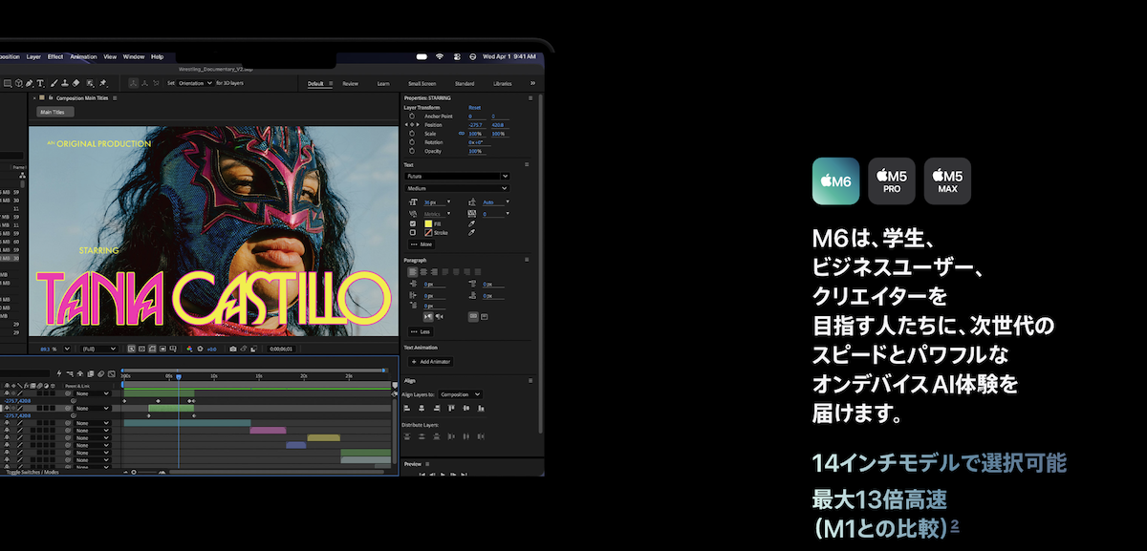
Task: Pick the Pen tool in the toolbar
Action: tap(29, 83)
